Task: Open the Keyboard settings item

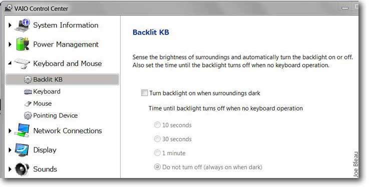Action: tap(47, 91)
